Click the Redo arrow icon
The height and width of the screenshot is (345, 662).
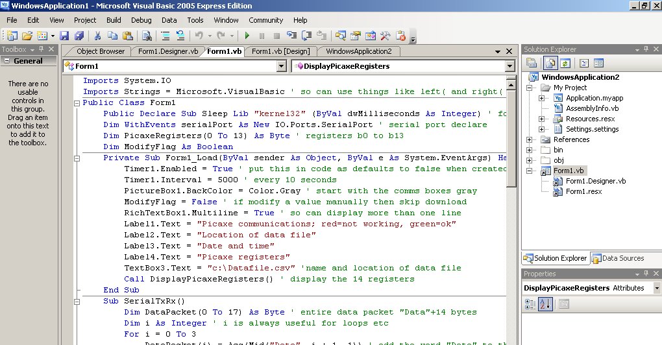pyautogui.click(x=221, y=36)
